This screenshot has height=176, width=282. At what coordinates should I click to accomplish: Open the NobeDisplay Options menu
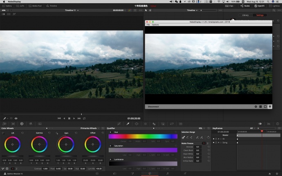(x=155, y=25)
